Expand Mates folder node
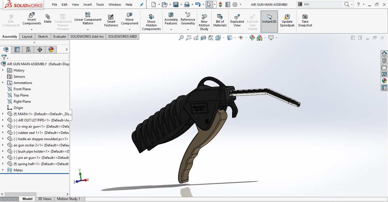 pos(3,170)
